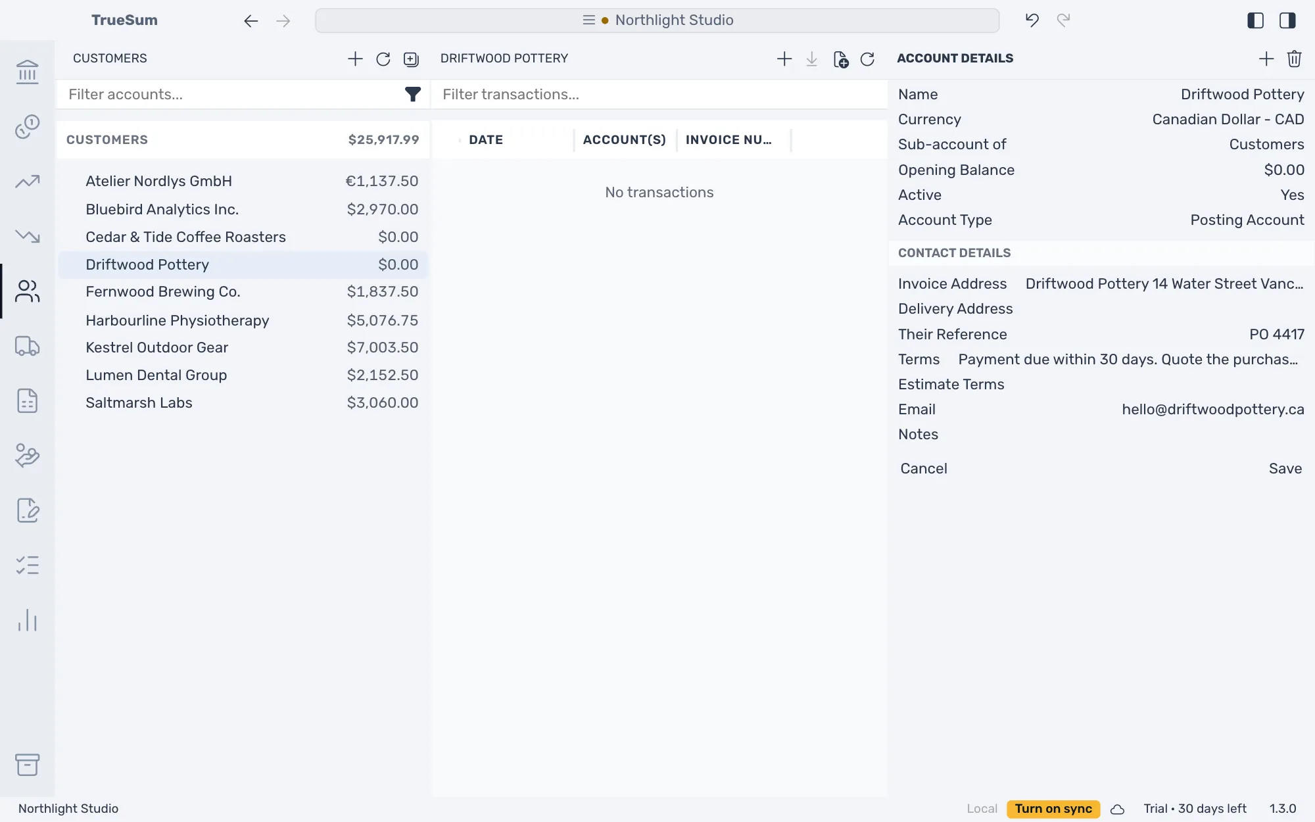This screenshot has height=822, width=1315.
Task: Open the upward trend income icon
Action: tap(27, 181)
